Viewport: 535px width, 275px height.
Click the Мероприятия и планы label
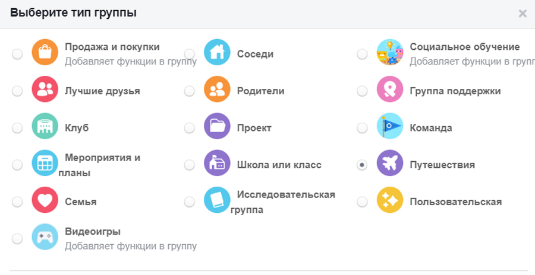point(101,165)
